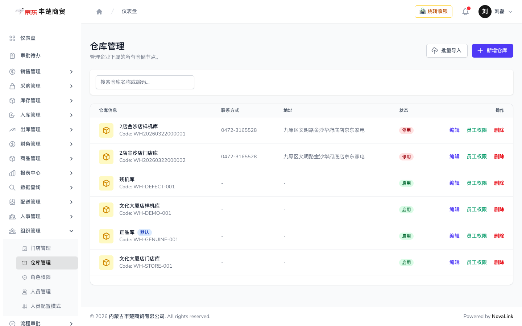The width and height of the screenshot is (522, 326).
Task: Expand the 采购管理 menu chevron
Action: [x=71, y=86]
